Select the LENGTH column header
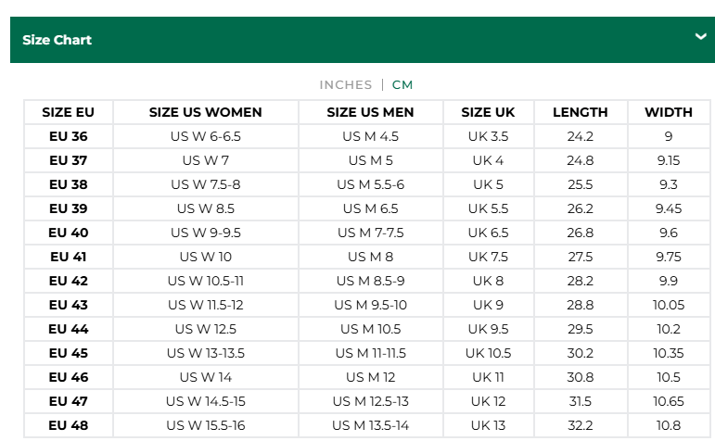 tap(580, 112)
